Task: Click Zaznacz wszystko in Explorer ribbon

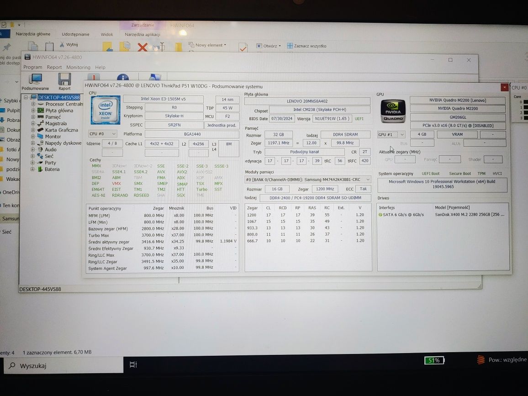Action: point(306,46)
